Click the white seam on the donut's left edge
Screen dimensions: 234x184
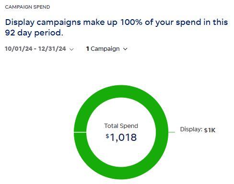pyautogui.click(x=80, y=132)
